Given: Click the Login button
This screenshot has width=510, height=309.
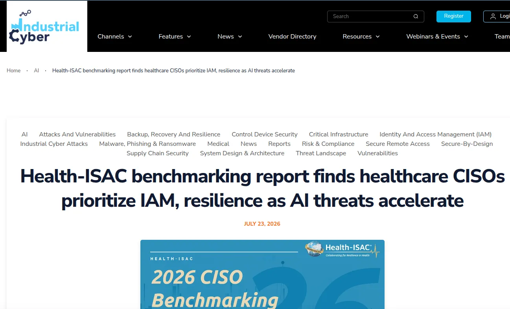Looking at the screenshot, I should pyautogui.click(x=497, y=17).
